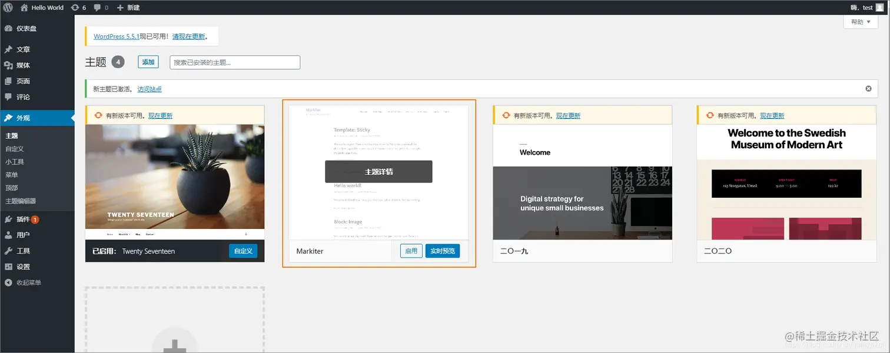Image resolution: width=890 pixels, height=353 pixels.
Task: Click the 二〇二〇 theme screenshot
Action: (786, 182)
